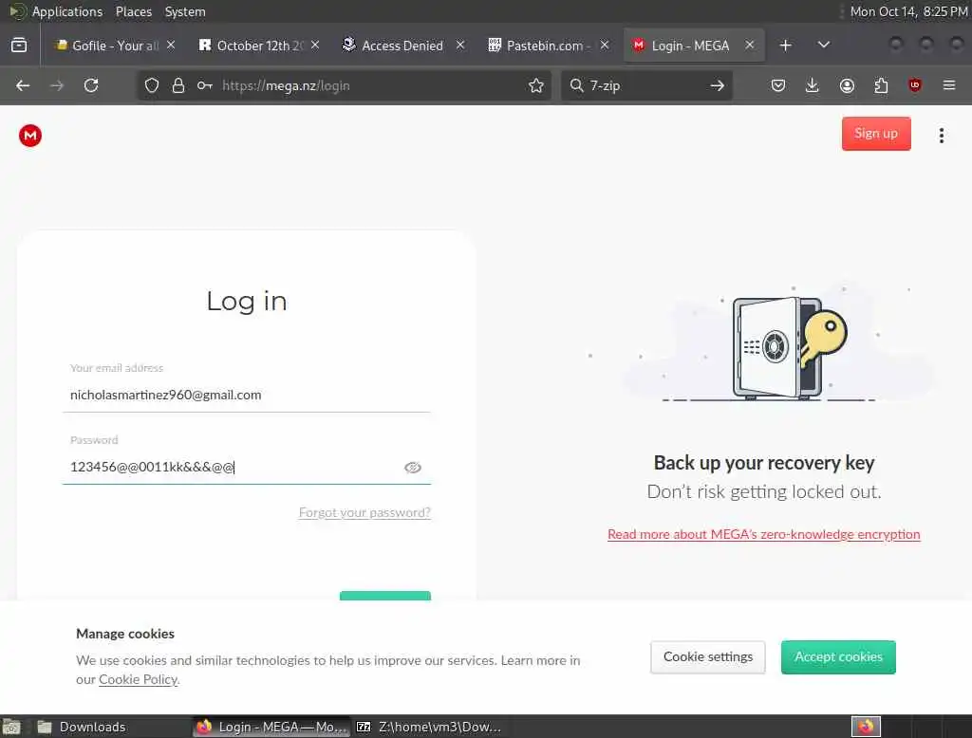Switch to Pastebin.com tab
The image size is (972, 738).
point(548,46)
